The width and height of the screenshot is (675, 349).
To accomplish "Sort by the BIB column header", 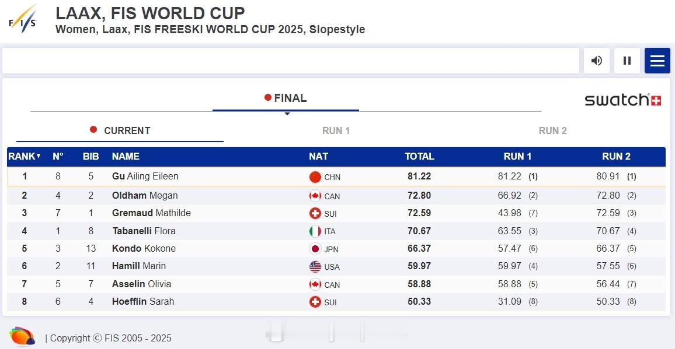I will [91, 157].
